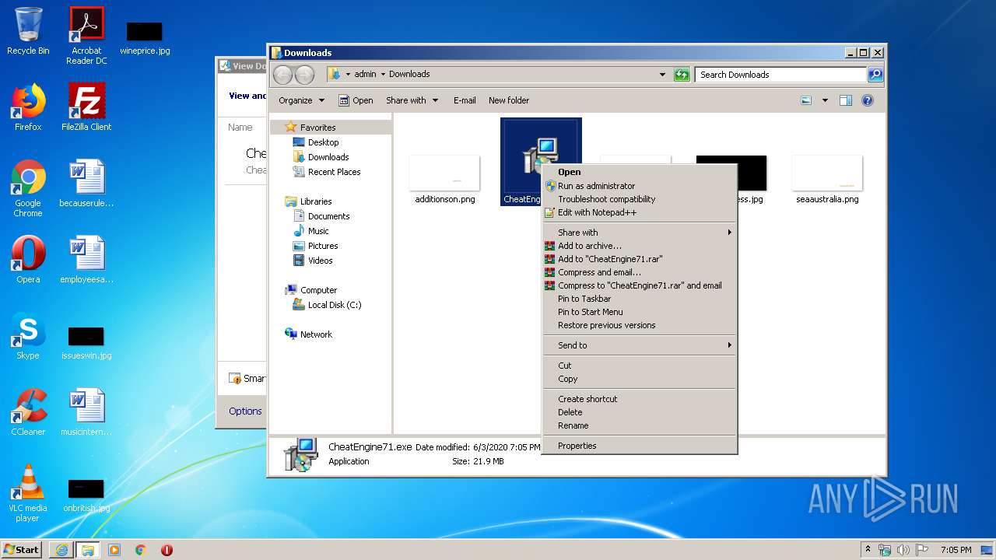Screen dimensions: 996x560
Task: Expand Send to submenu
Action: pyautogui.click(x=640, y=345)
